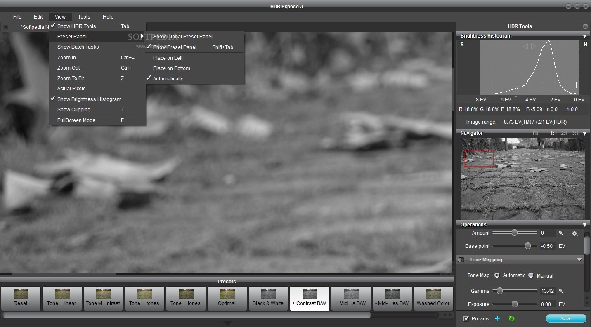Click the Base point slider handle

pyautogui.click(x=528, y=246)
